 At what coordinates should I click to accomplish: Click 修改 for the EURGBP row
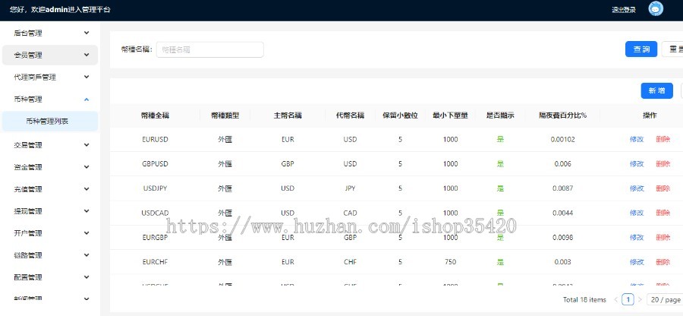tap(637, 238)
